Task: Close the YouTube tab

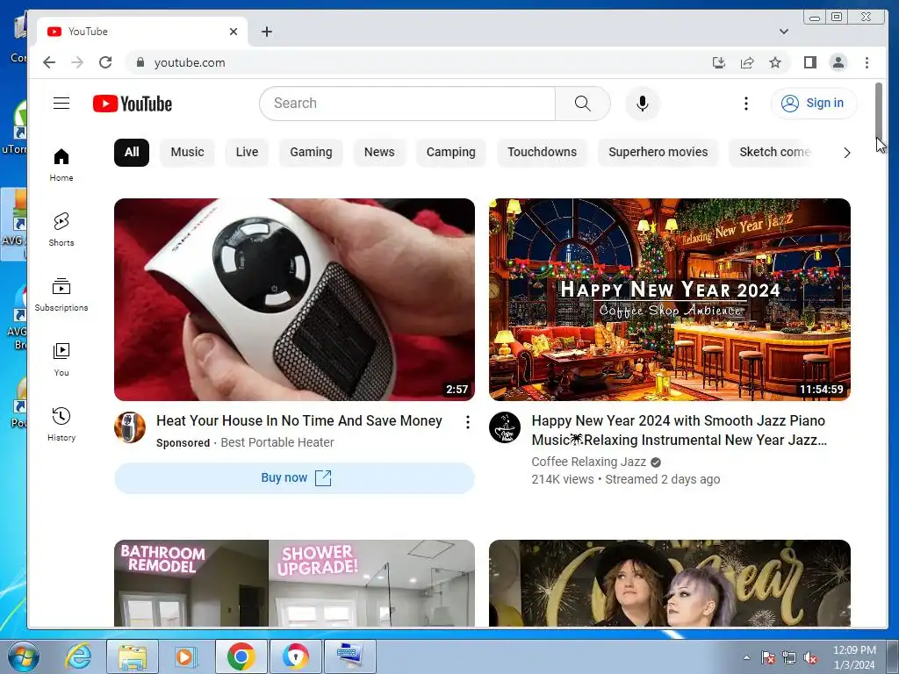Action: tap(234, 32)
